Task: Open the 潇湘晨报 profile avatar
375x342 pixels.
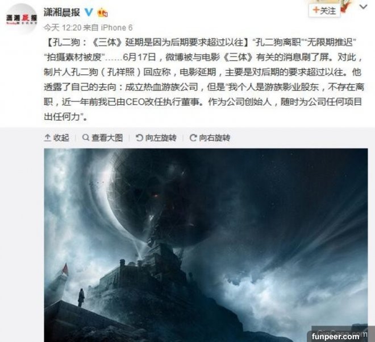Action: point(21,19)
